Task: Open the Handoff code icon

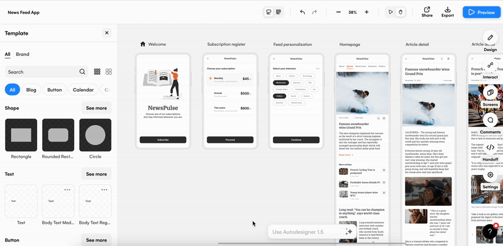Action: click(x=490, y=147)
